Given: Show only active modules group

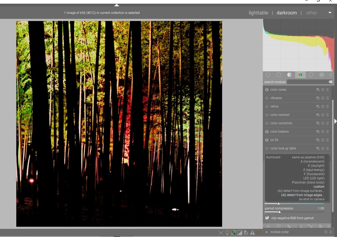Looking at the screenshot, I should (x=268, y=75).
